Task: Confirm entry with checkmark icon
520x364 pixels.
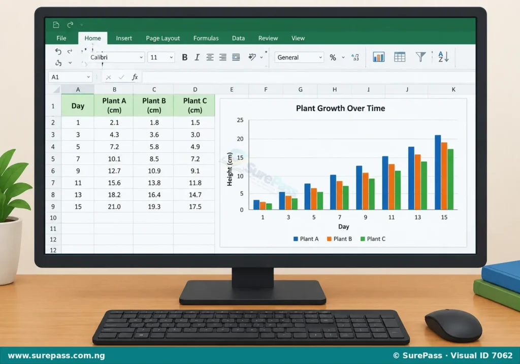Action: tap(121, 77)
